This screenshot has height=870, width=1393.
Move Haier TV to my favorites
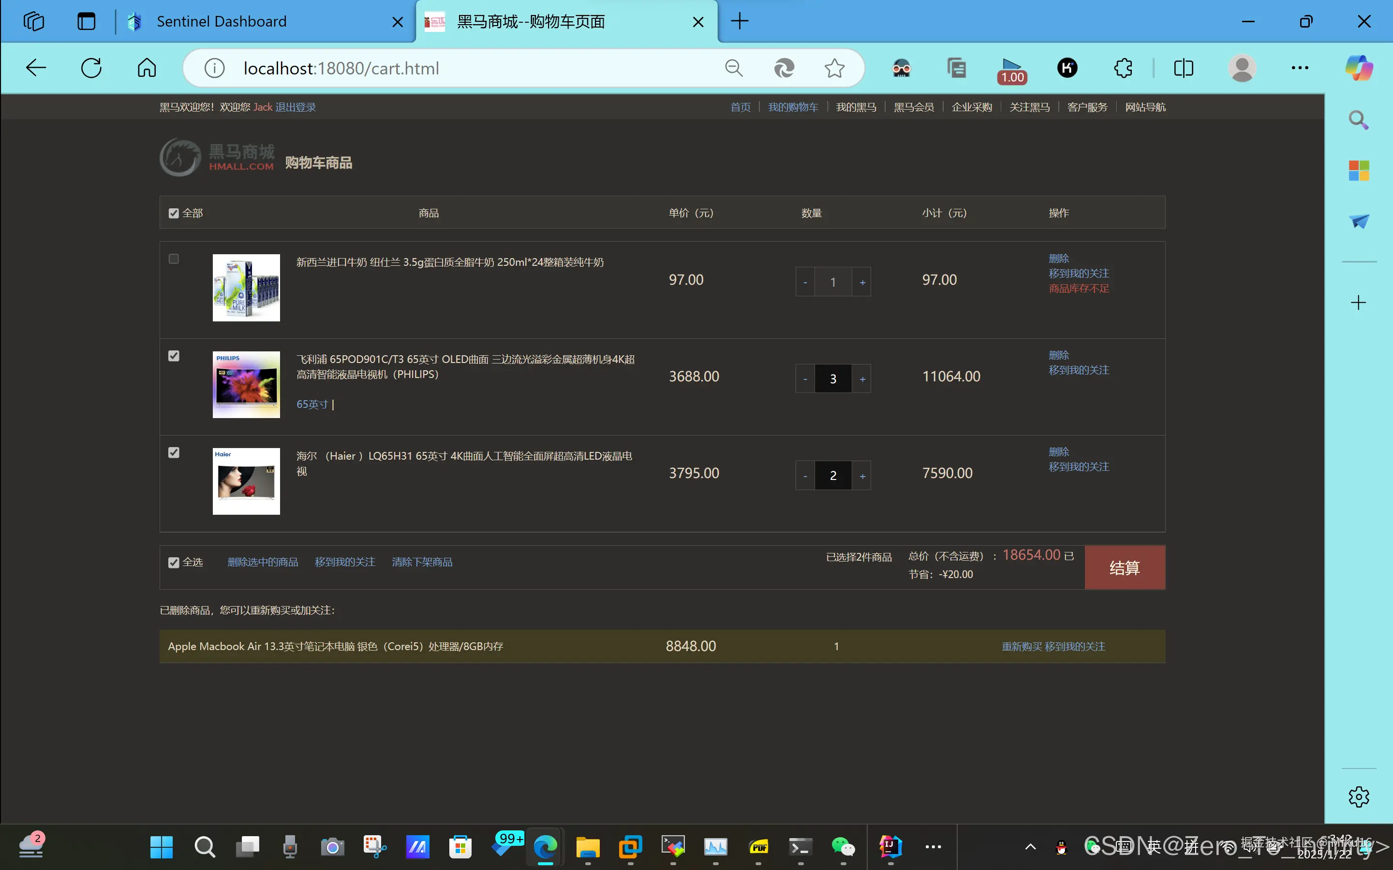[x=1079, y=466]
